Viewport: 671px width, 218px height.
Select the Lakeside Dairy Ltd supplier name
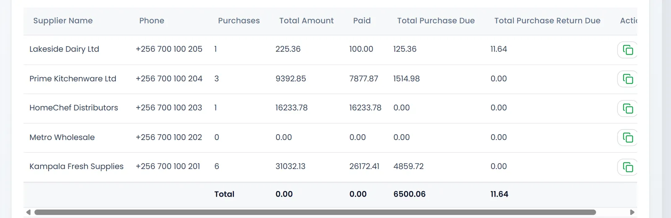64,49
